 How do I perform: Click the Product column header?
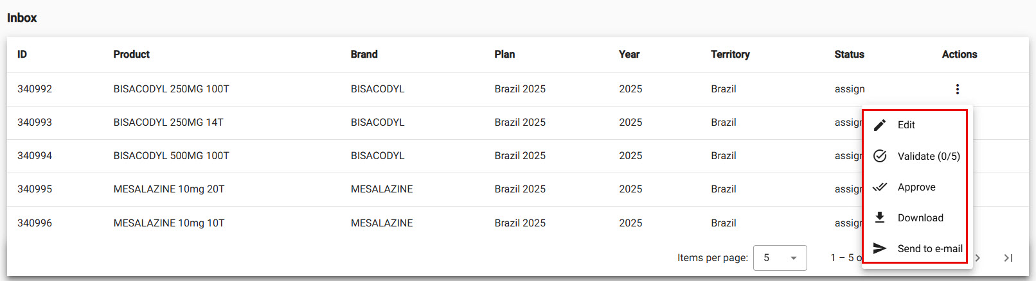pos(132,55)
